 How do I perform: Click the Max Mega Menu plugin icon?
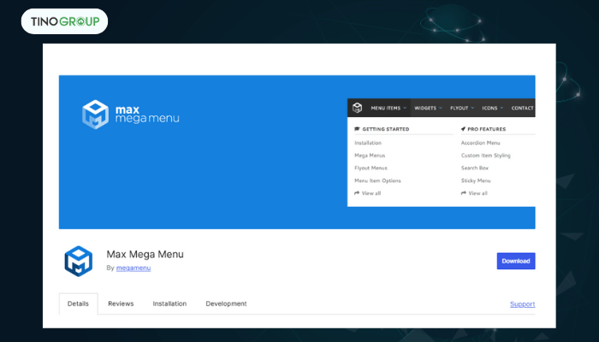coord(78,261)
